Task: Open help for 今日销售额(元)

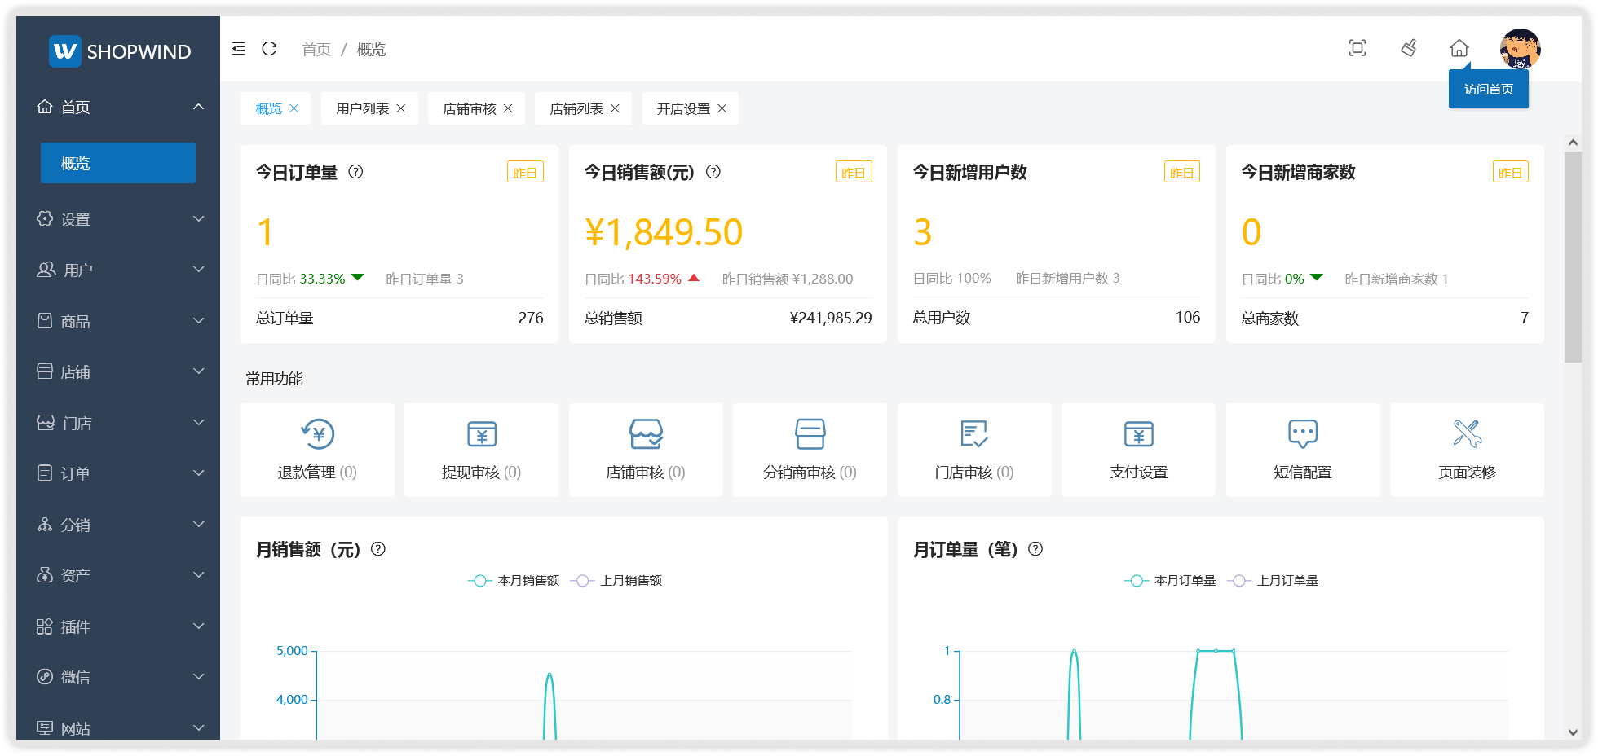Action: click(x=713, y=172)
